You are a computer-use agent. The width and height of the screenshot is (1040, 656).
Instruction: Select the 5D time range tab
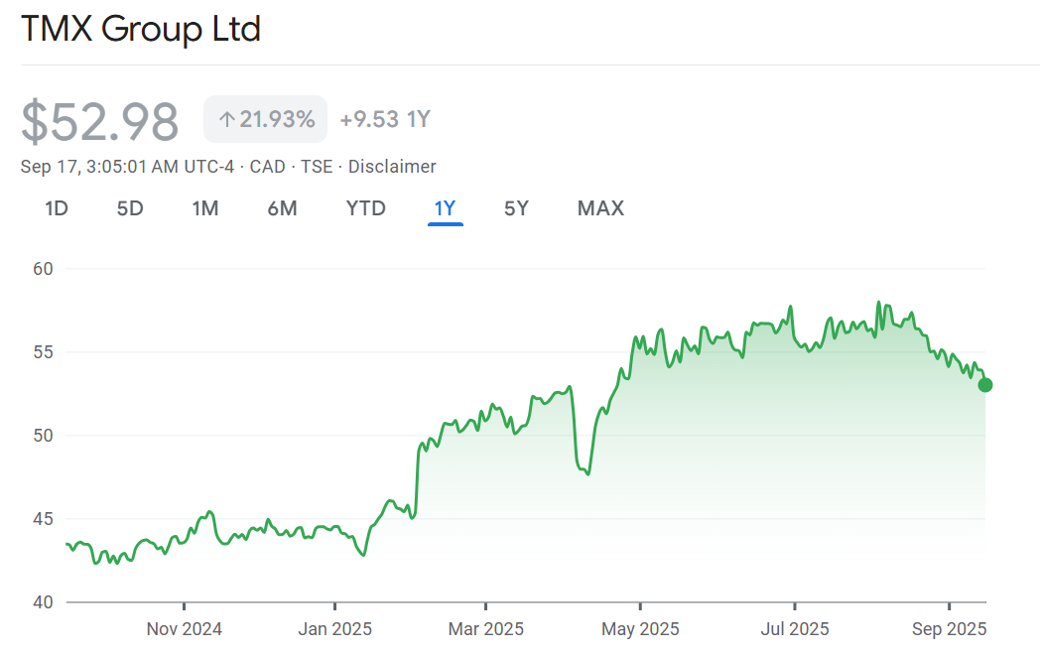pos(130,208)
